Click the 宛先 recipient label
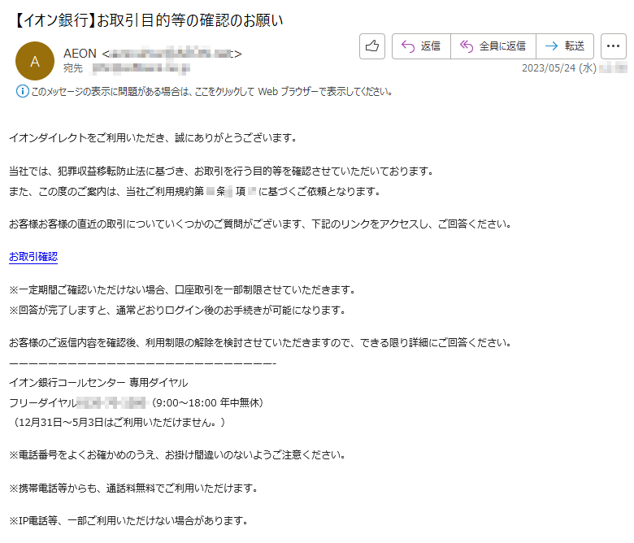Screen dimensions: 634x543 coord(73,68)
